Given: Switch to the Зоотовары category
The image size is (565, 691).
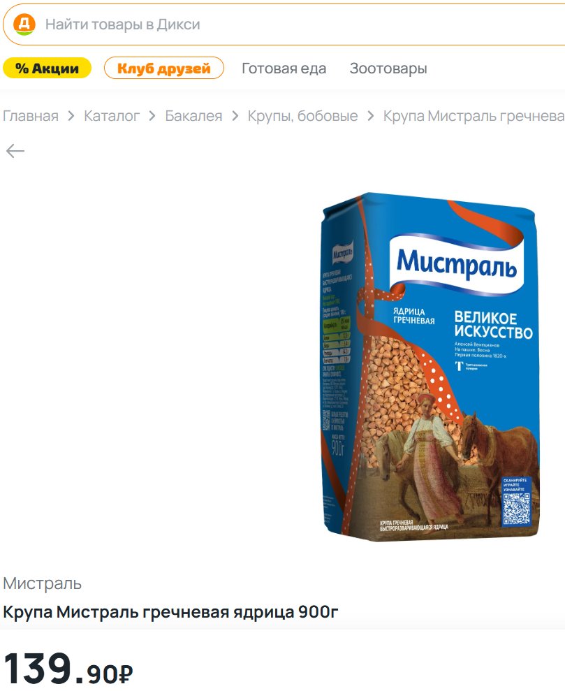Looking at the screenshot, I should coord(388,68).
